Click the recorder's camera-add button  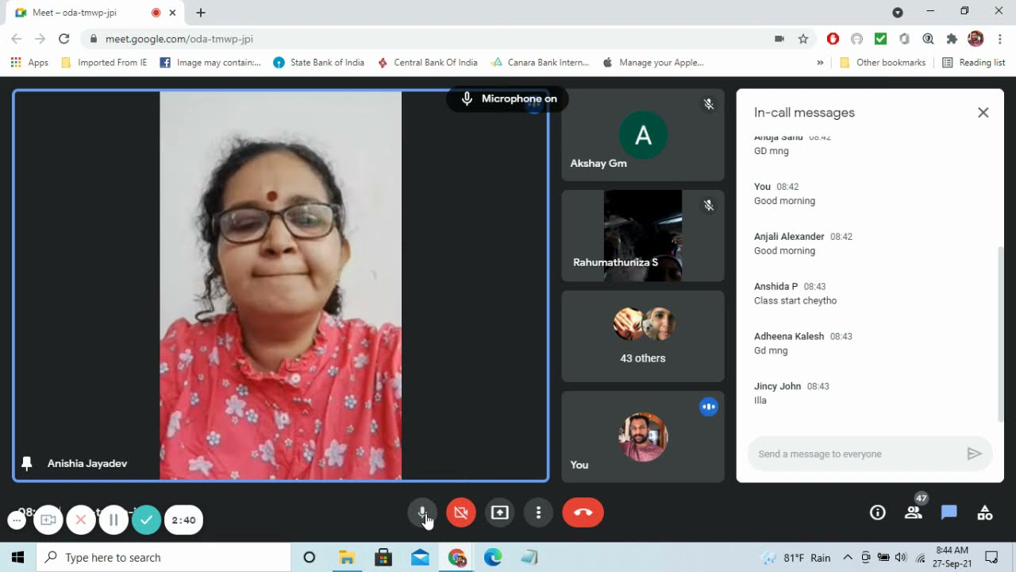pos(48,520)
